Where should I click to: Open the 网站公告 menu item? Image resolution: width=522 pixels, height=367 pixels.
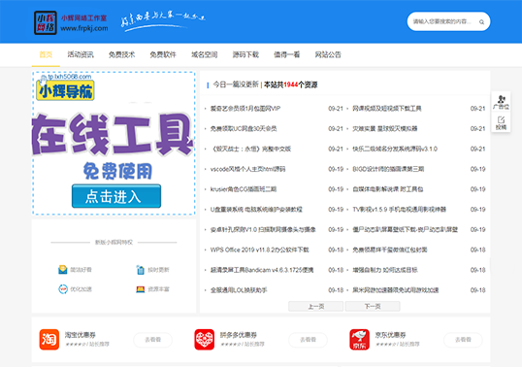tap(328, 54)
